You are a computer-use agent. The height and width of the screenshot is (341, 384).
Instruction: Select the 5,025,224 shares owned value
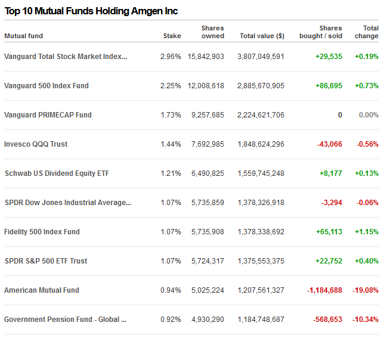click(208, 290)
